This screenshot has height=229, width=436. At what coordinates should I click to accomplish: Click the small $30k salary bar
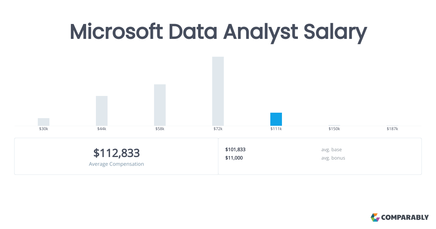point(44,122)
